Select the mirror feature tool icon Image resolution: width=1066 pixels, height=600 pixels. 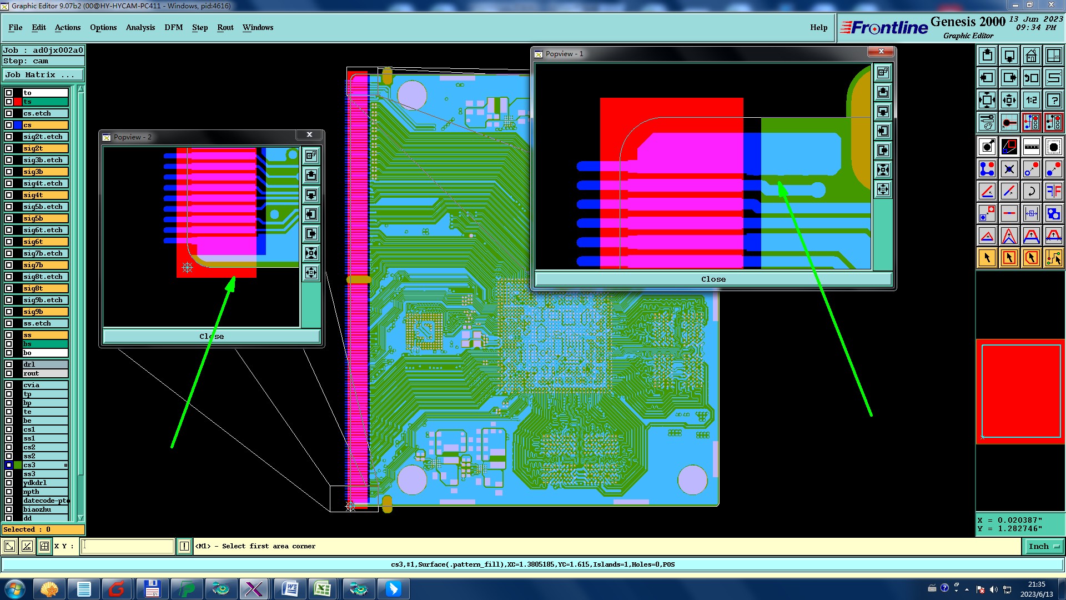click(1053, 191)
